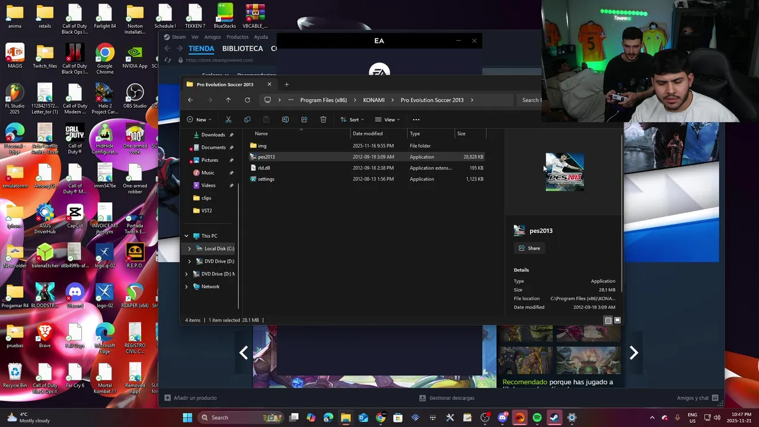Click the Delete trash icon in Explorer toolbar

click(323, 119)
